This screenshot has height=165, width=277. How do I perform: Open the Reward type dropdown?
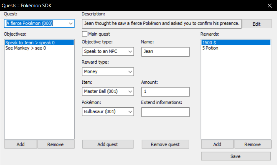(108, 72)
